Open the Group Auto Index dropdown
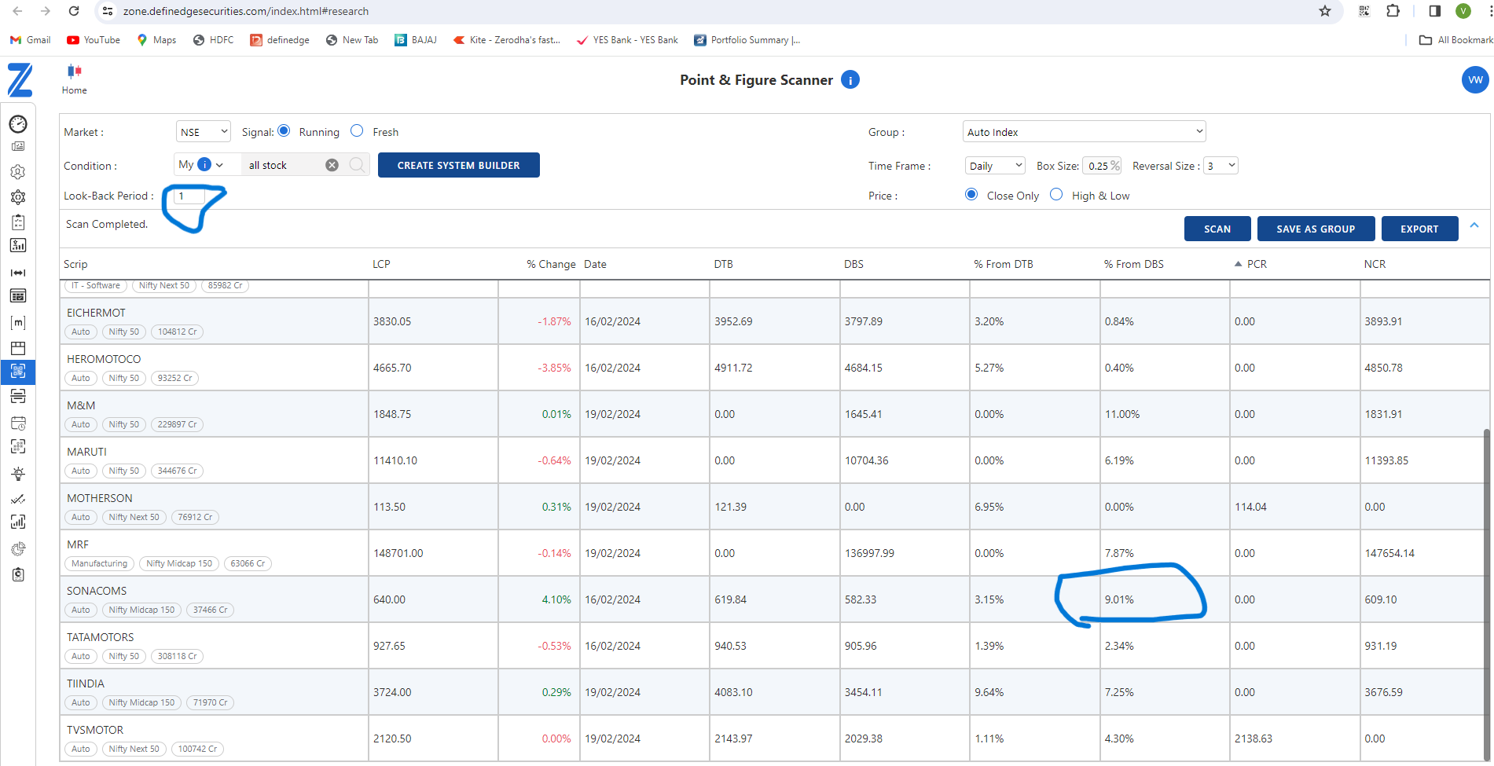The width and height of the screenshot is (1494, 766). (x=1084, y=132)
